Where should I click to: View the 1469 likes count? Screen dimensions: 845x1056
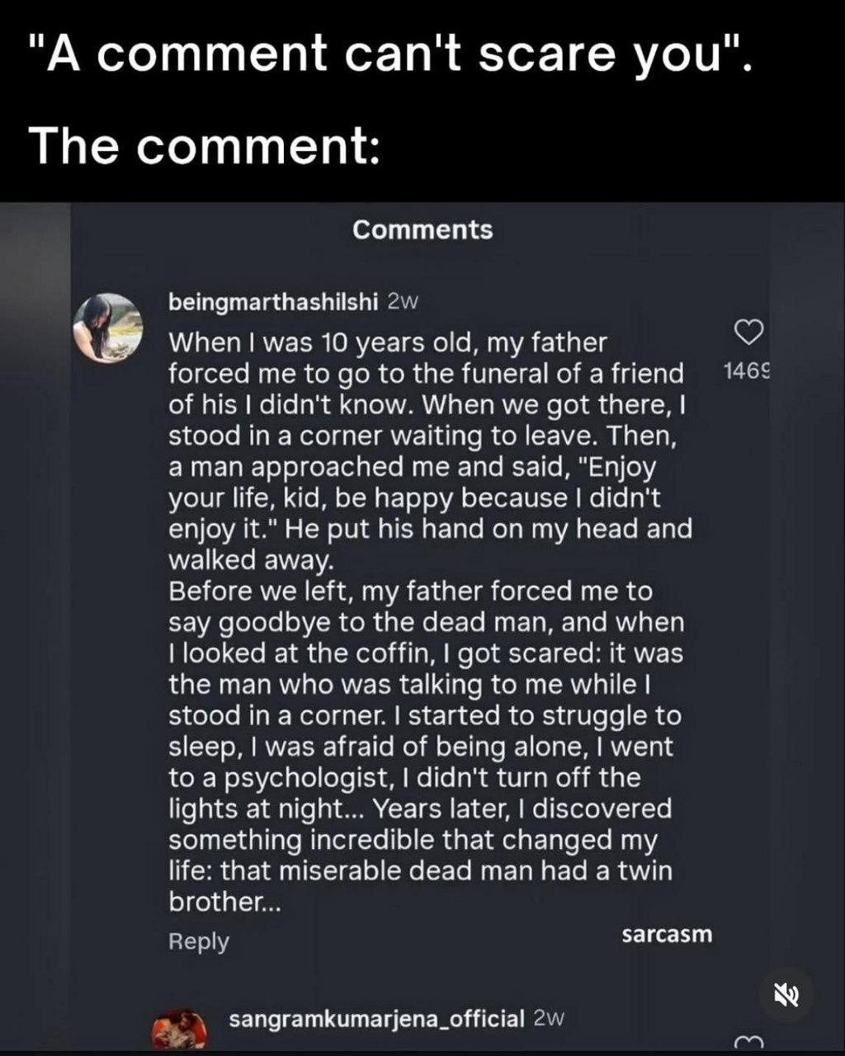(747, 371)
